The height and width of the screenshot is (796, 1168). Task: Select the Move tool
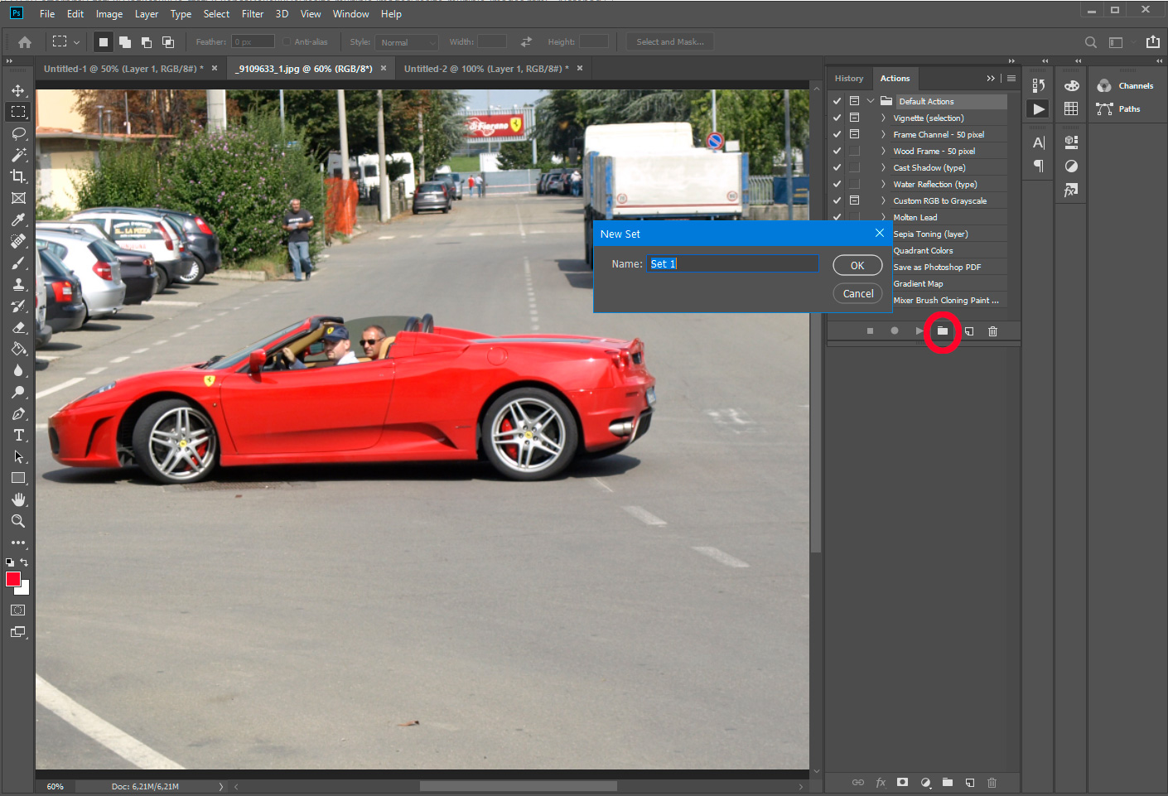[x=17, y=90]
